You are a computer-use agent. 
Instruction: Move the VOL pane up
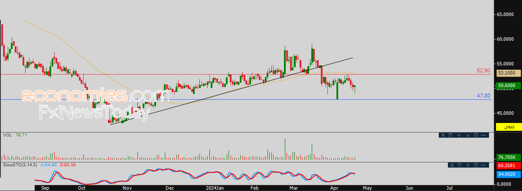pyautogui.click(x=459, y=136)
